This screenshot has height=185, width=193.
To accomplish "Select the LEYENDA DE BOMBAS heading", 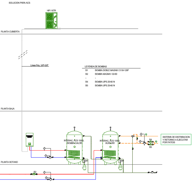I will (x=96, y=66).
